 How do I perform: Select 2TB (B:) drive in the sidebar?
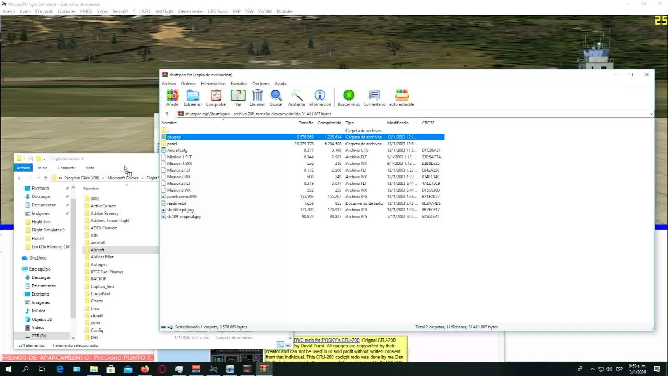coord(39,336)
